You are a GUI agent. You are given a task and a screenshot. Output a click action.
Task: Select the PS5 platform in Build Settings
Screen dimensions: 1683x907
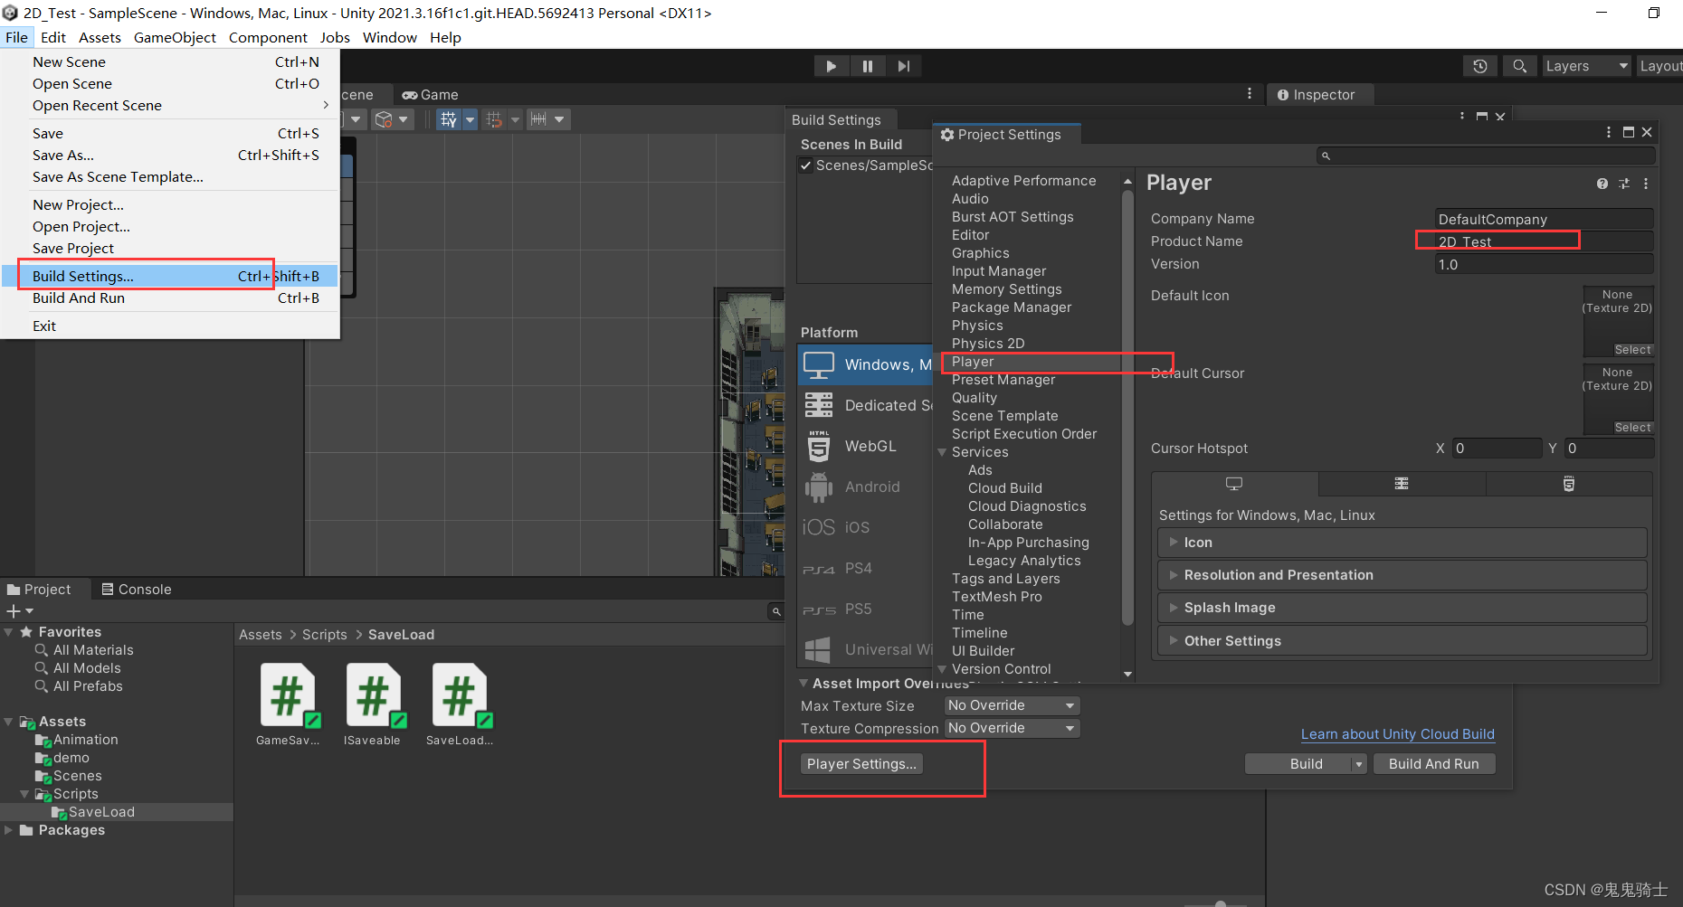[x=865, y=609]
